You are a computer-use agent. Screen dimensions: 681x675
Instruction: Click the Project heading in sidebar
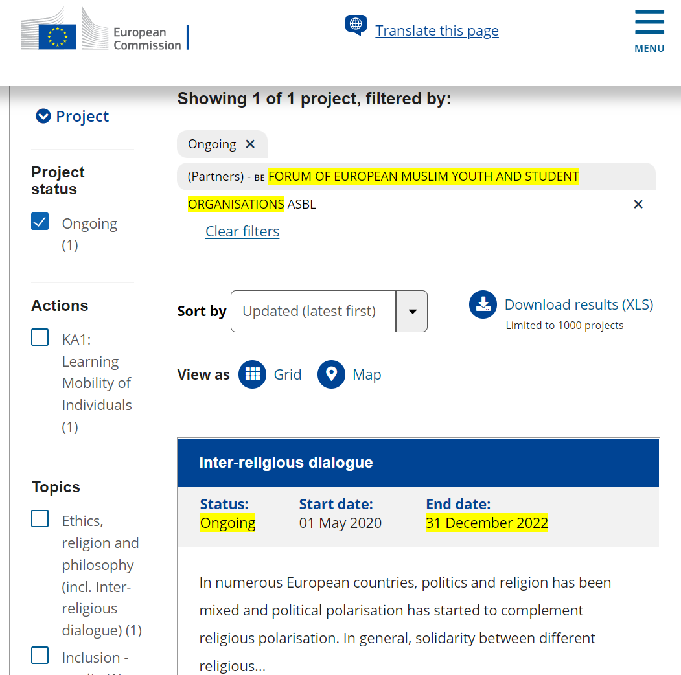click(x=82, y=117)
